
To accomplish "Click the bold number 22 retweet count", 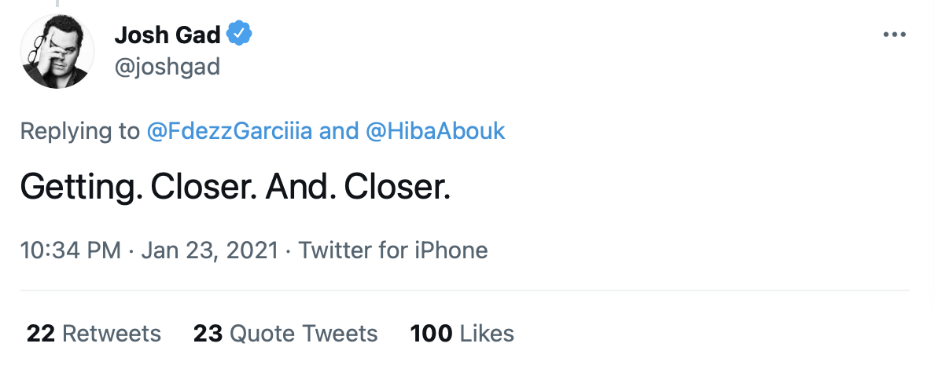I will (x=41, y=333).
